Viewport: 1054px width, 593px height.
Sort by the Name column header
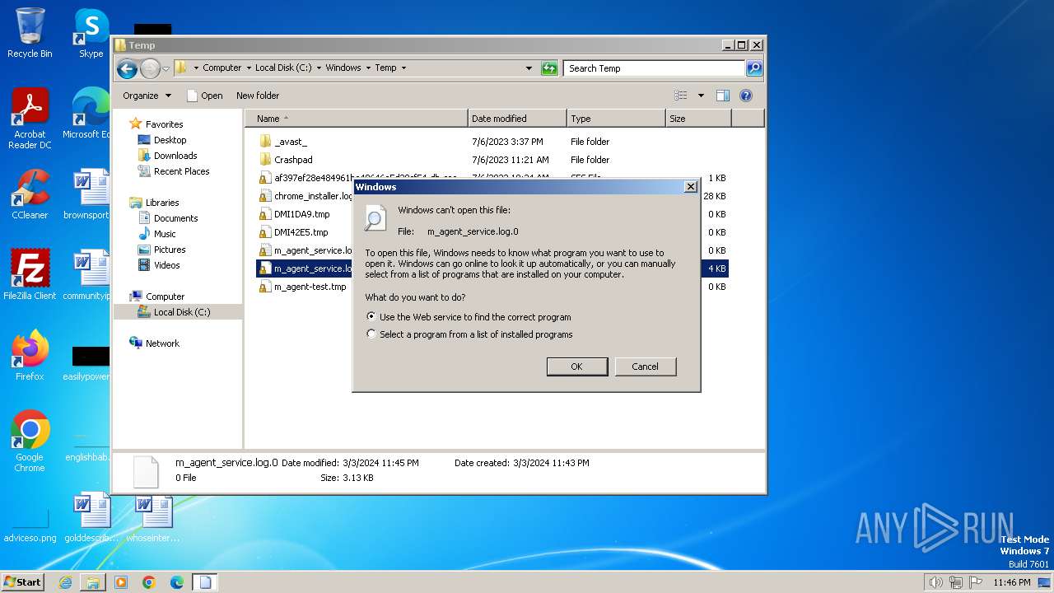click(x=356, y=119)
